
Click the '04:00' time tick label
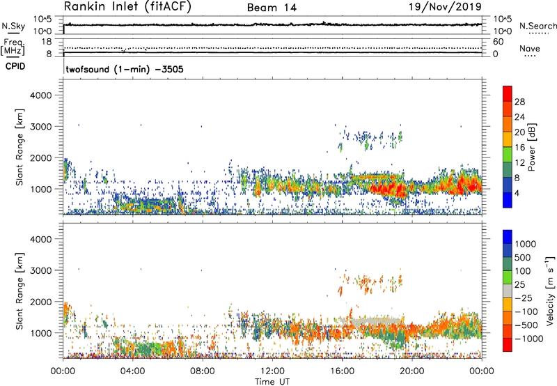[133, 371]
